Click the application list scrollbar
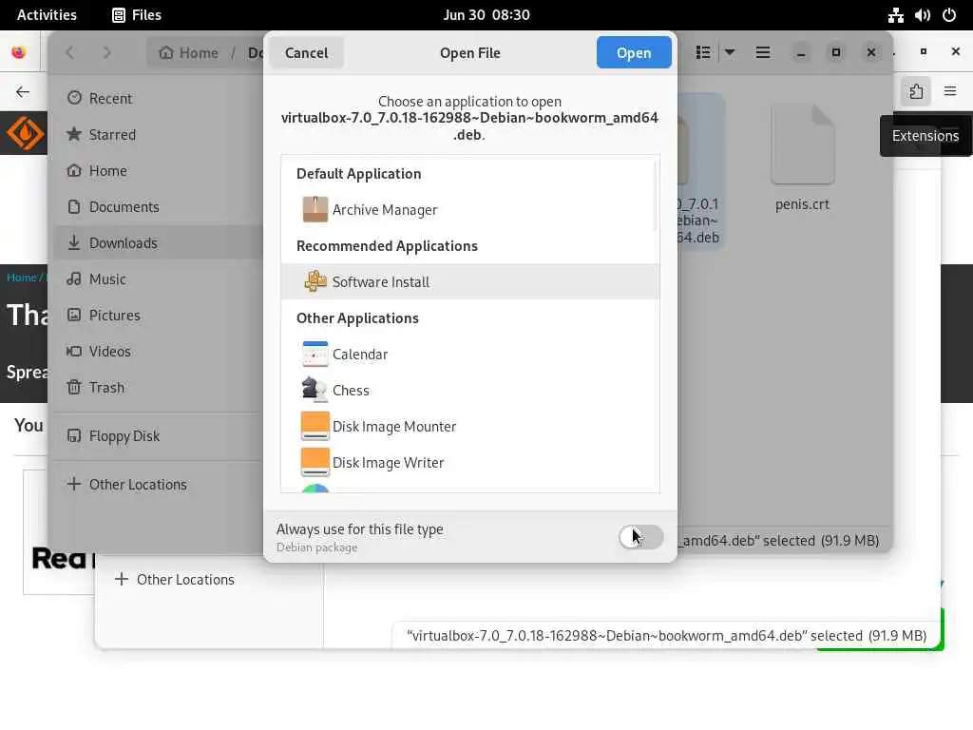973x730 pixels. click(x=655, y=196)
